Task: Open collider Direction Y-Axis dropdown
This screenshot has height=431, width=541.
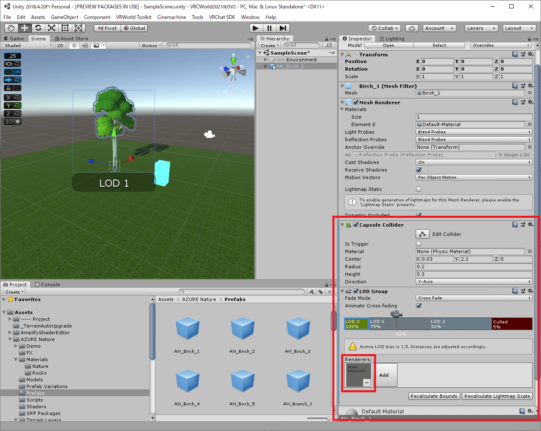Action: point(474,282)
